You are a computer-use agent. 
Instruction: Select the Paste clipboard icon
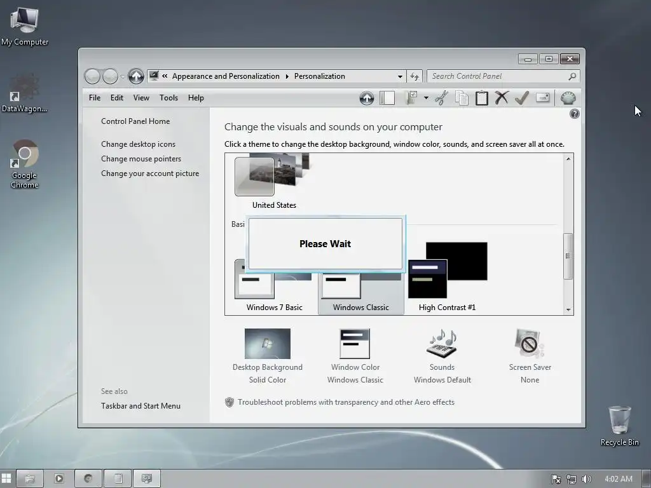[482, 98]
